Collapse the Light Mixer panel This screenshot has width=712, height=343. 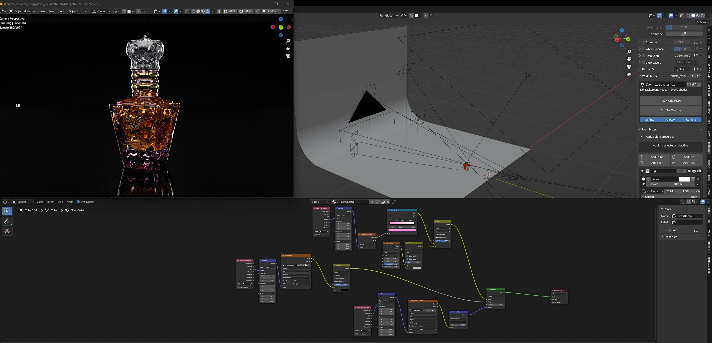(x=640, y=129)
